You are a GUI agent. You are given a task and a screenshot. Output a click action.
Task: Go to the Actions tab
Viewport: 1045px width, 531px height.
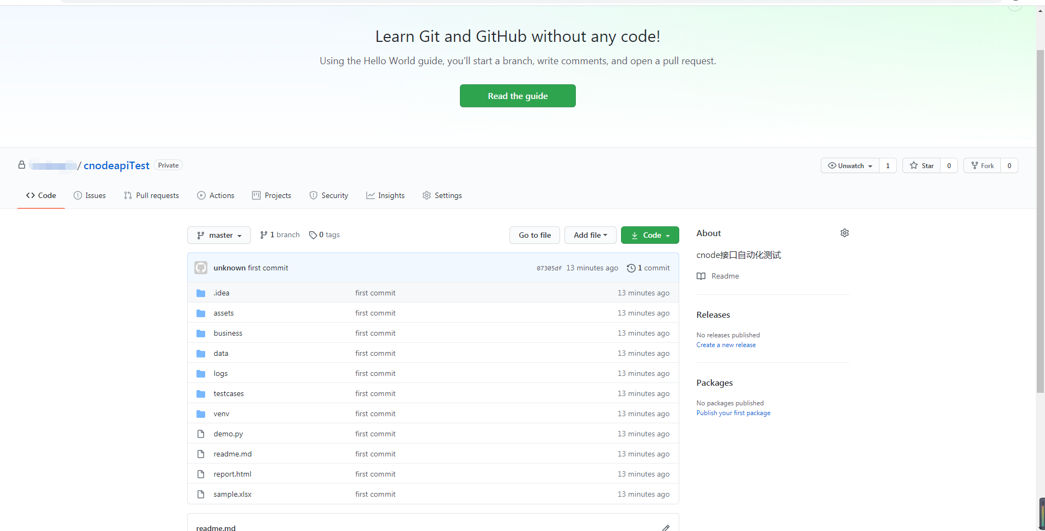(216, 195)
